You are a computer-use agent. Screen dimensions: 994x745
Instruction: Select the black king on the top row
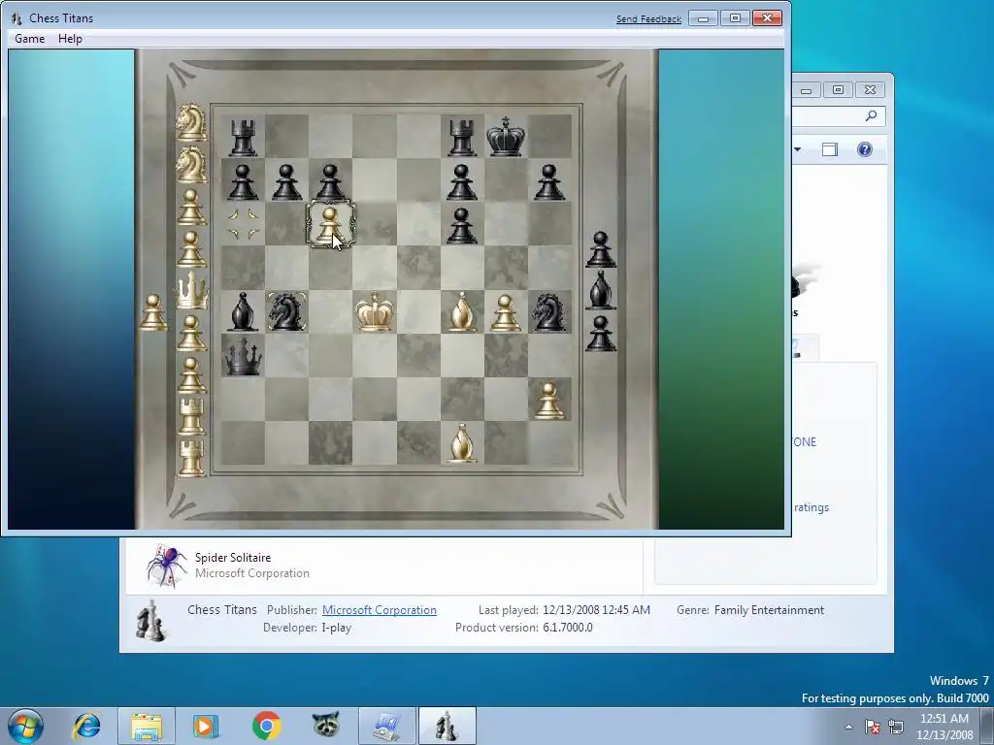pos(505,136)
